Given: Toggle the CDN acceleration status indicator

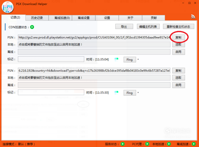Looking at the screenshot, I should pyautogui.click(x=32, y=27).
